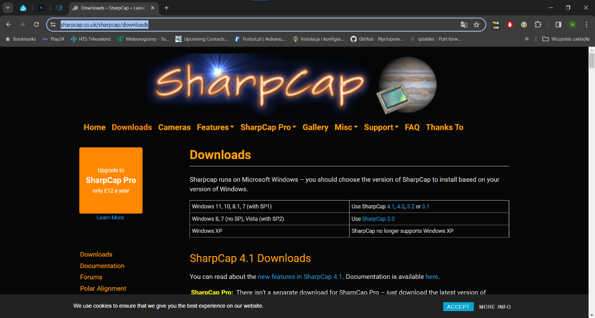595x318 pixels.
Task: Open Polar Alignment in the left sidebar
Action: pos(103,289)
